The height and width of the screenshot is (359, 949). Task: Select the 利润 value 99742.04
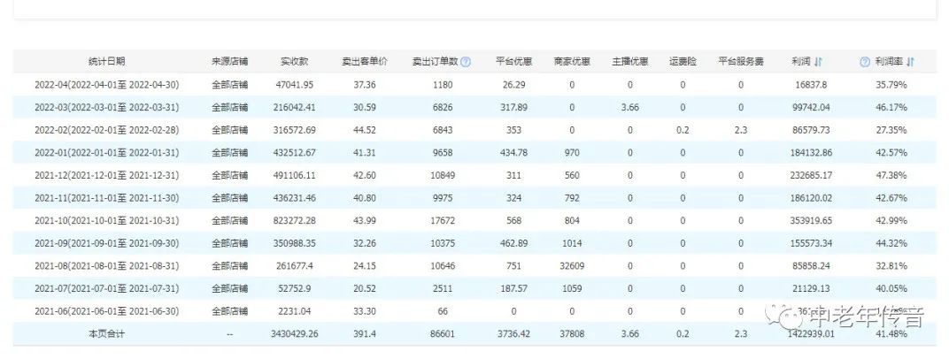pyautogui.click(x=811, y=108)
